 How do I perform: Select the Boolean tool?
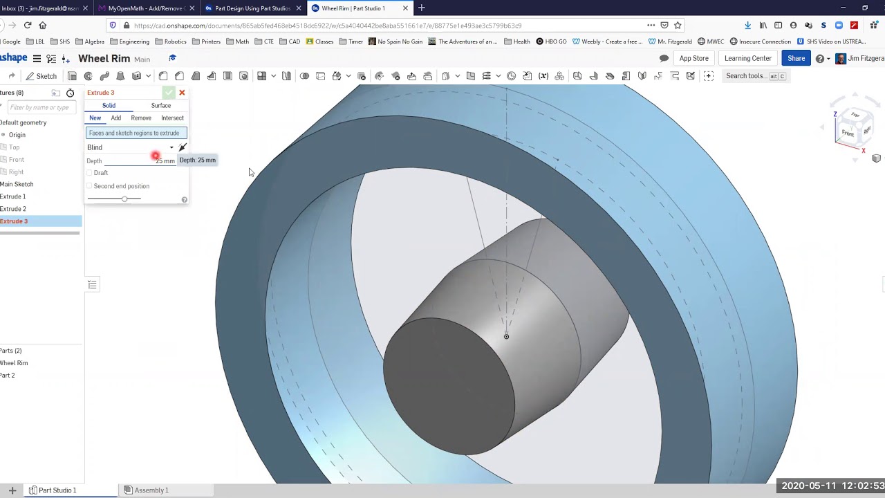coord(304,76)
